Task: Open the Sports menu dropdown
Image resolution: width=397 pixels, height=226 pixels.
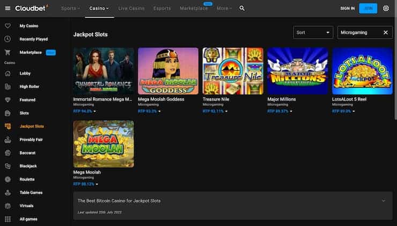Action: coord(70,9)
